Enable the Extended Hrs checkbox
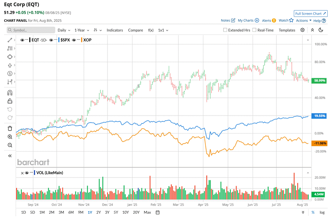334x220 pixels. 225,30
